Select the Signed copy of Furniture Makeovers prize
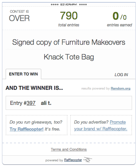This screenshot has height=168, width=139. (69, 42)
